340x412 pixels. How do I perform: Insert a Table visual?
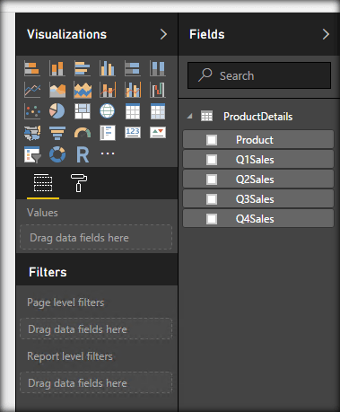(133, 111)
